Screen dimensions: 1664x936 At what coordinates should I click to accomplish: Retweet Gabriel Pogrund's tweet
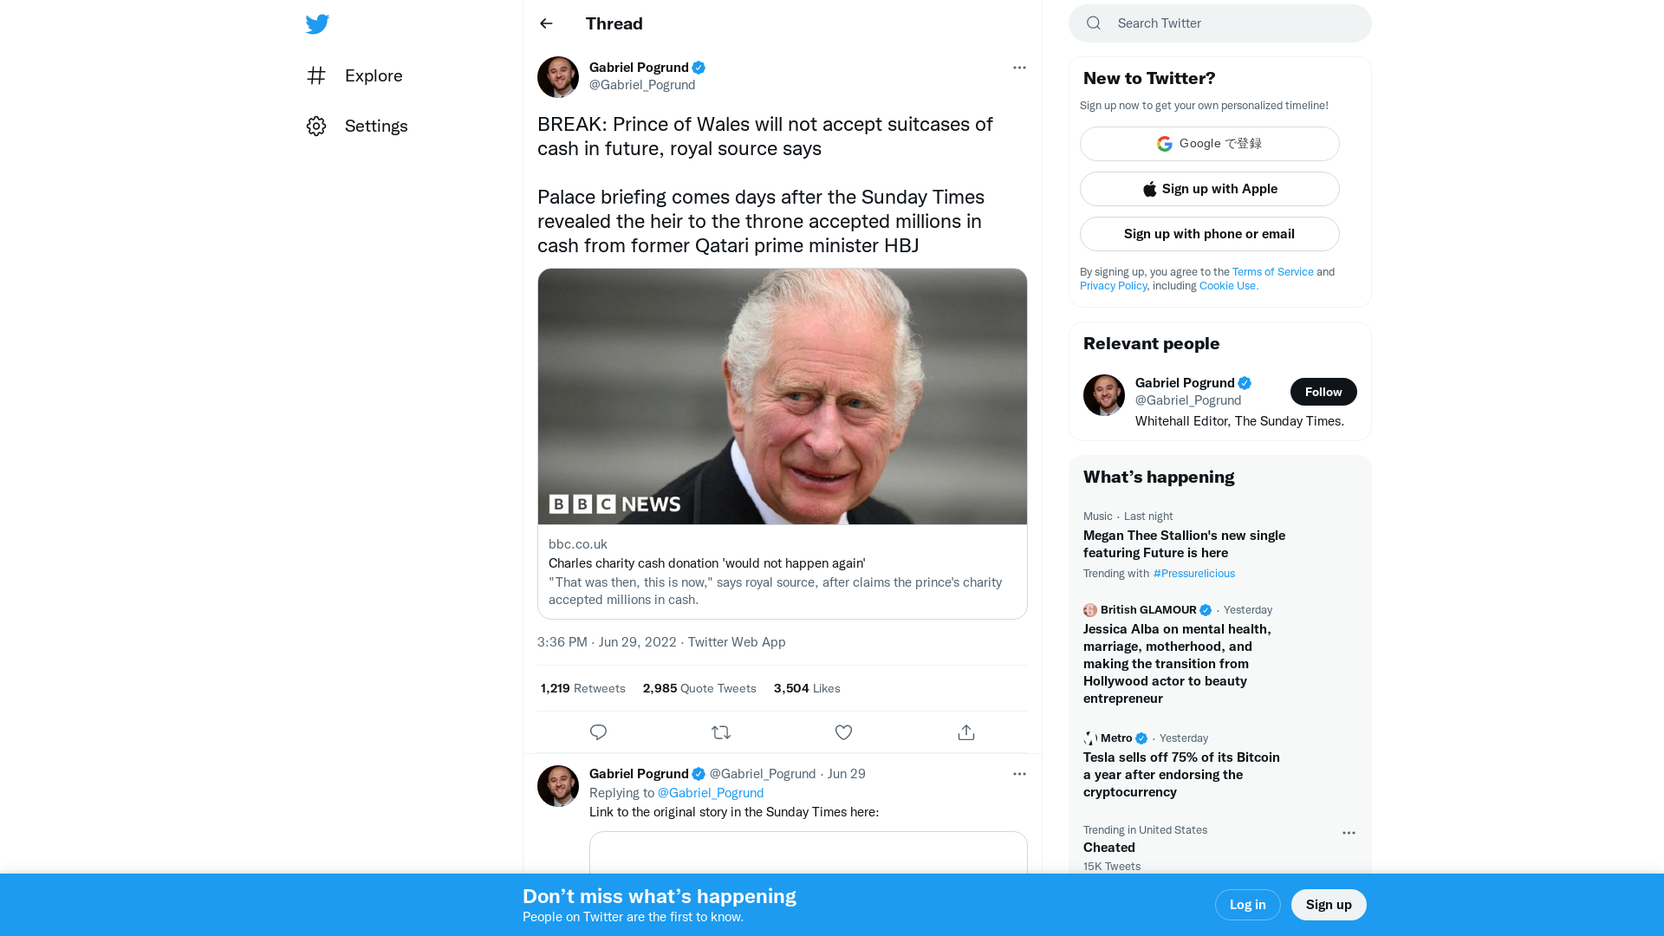pos(720,732)
